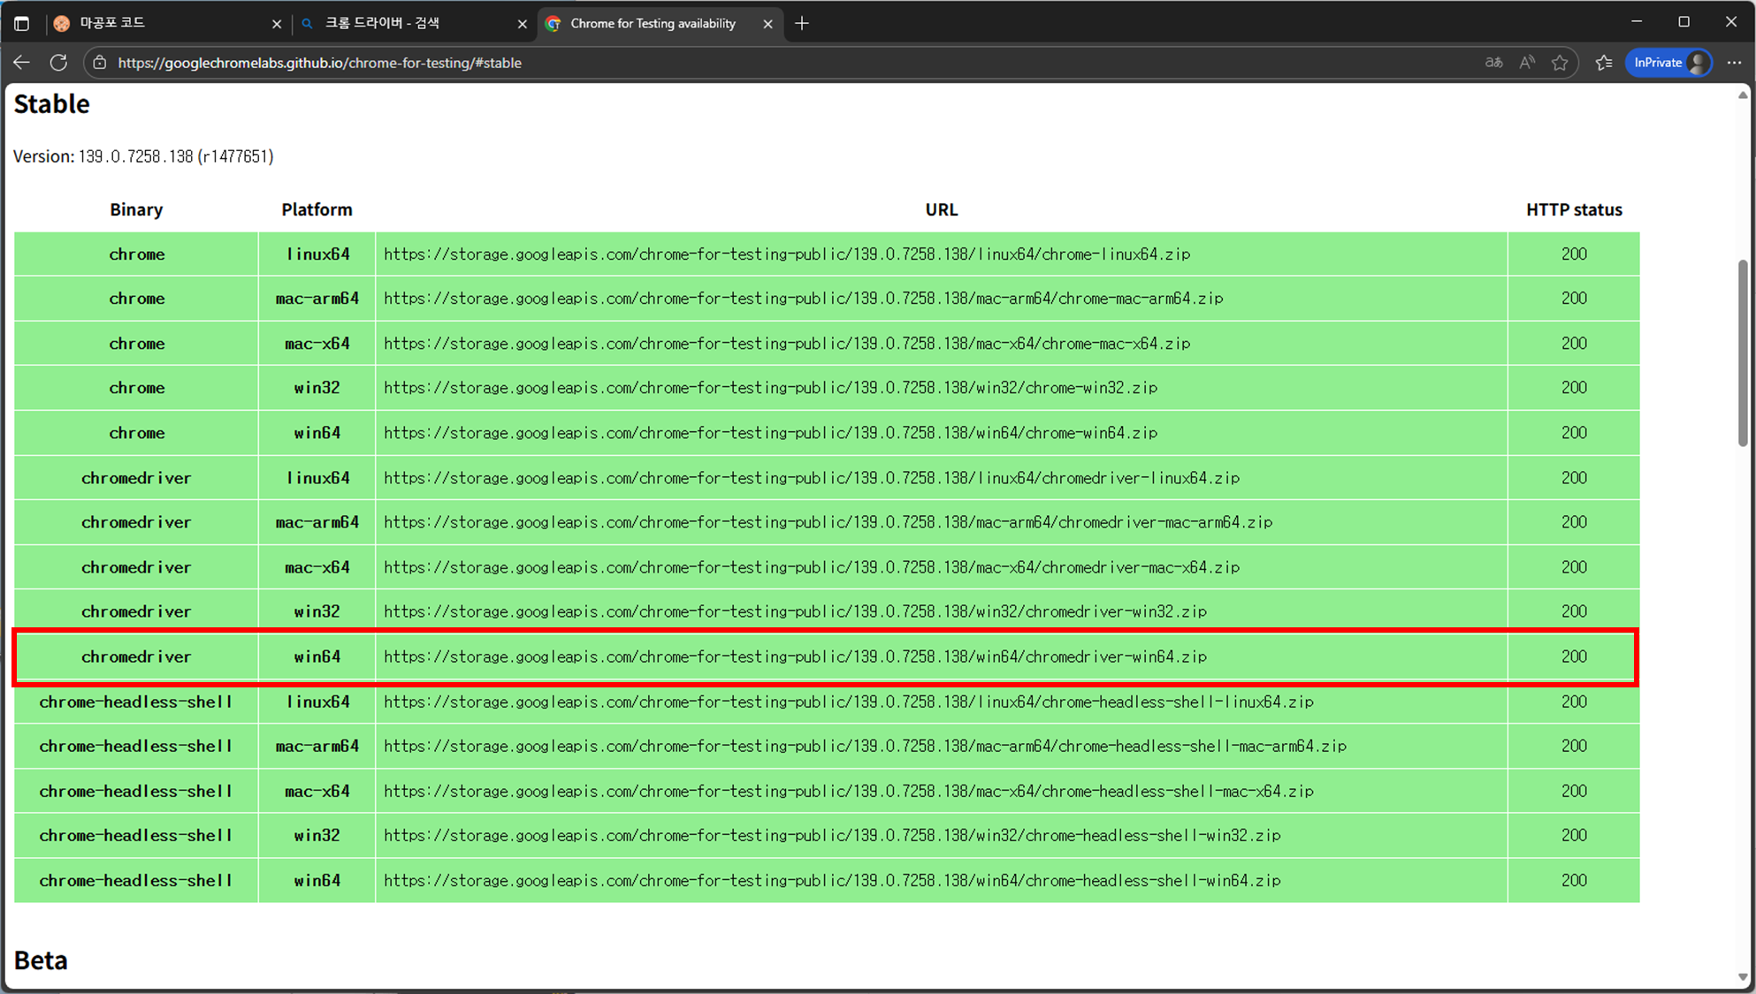Open the tab actions menu icon
Image resolution: width=1756 pixels, height=994 pixels.
pos(21,24)
